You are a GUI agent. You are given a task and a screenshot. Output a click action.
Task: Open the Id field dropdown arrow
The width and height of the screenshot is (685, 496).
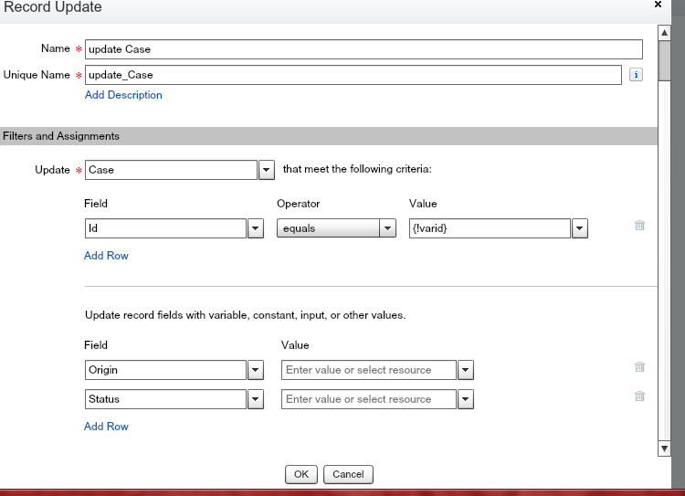click(256, 228)
